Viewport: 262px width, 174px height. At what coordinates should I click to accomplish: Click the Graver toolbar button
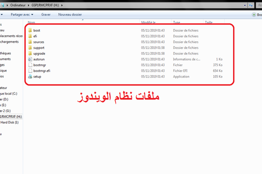tap(46, 14)
